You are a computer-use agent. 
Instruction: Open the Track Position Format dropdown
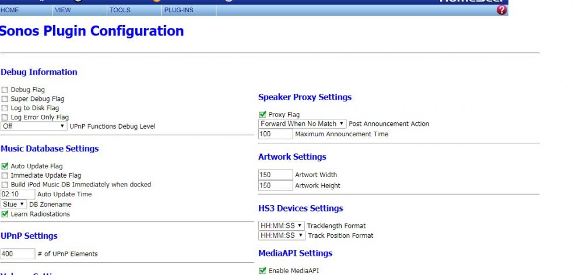[x=282, y=235]
